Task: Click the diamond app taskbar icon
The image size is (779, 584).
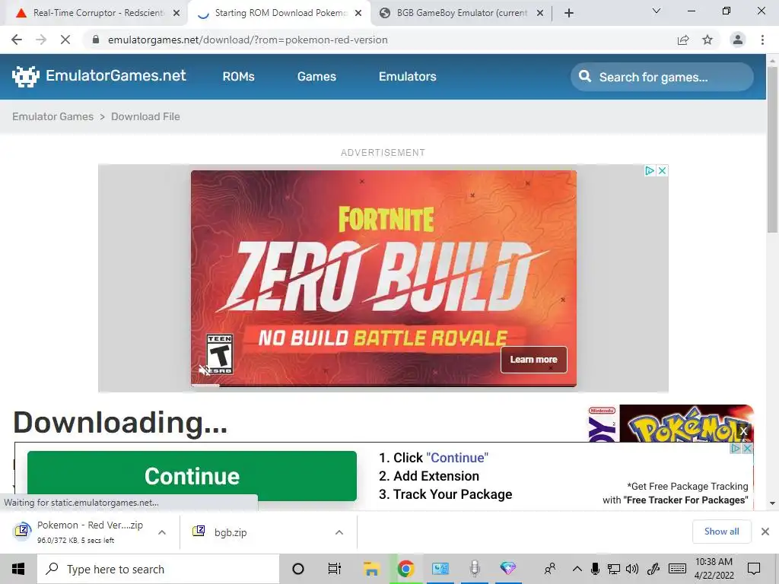Action: (508, 569)
